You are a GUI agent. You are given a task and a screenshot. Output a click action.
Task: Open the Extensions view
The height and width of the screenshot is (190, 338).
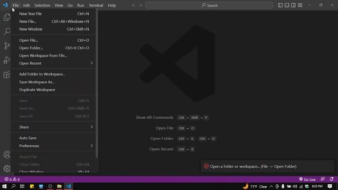tap(7, 74)
